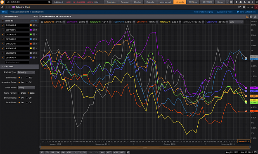Click the share/export chart icon

(x=255, y=17)
